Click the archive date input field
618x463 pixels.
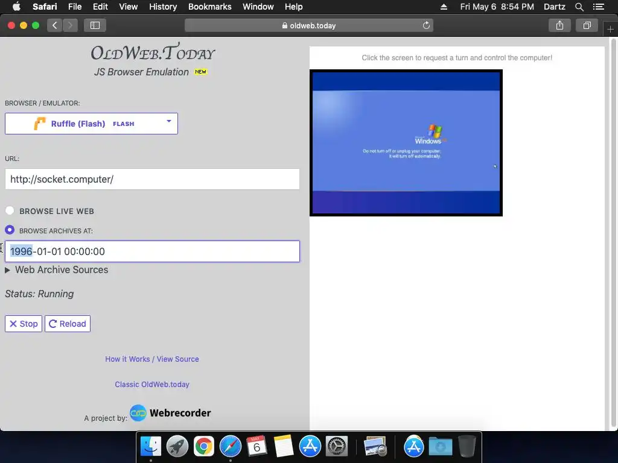pyautogui.click(x=152, y=251)
